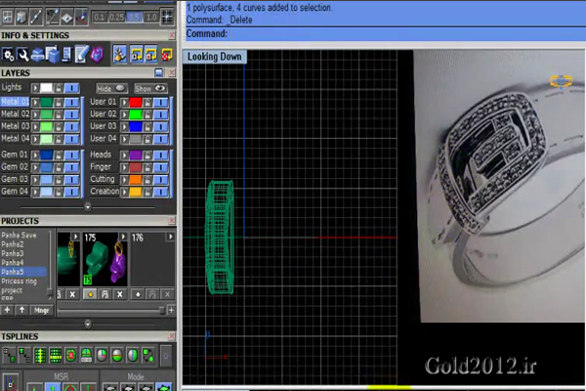Toggle Show for all layers
Screen dimensions: 586x391
(148, 87)
